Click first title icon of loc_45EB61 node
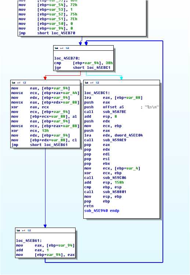The height and width of the screenshot is (275, 190). coord(18,230)
